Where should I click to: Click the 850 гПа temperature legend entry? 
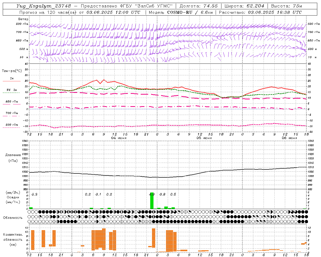(x=12, y=103)
